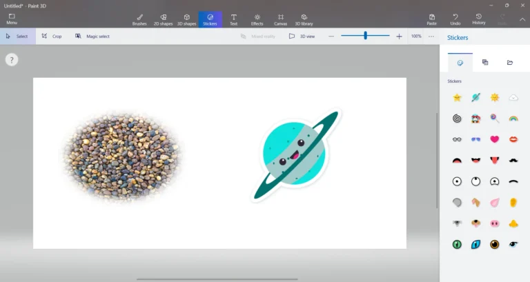
Task: Pick the cloud sticker
Action: (513, 98)
